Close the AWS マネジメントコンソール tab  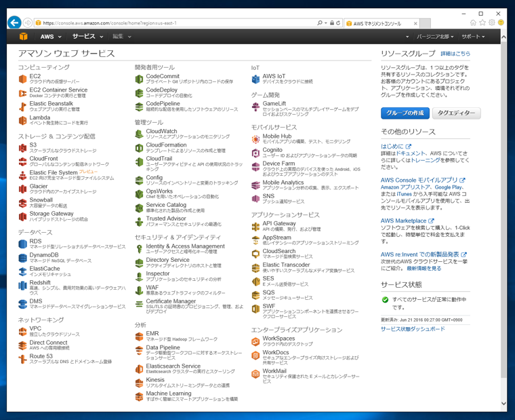(x=415, y=24)
